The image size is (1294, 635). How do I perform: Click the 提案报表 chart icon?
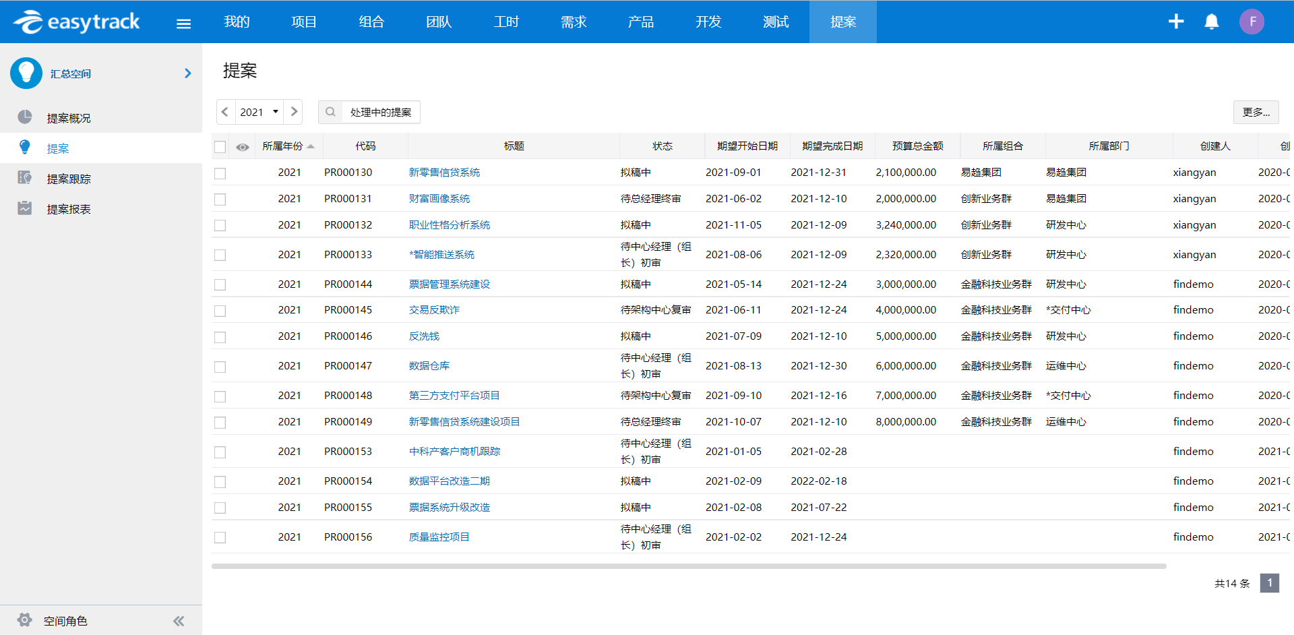click(x=25, y=208)
